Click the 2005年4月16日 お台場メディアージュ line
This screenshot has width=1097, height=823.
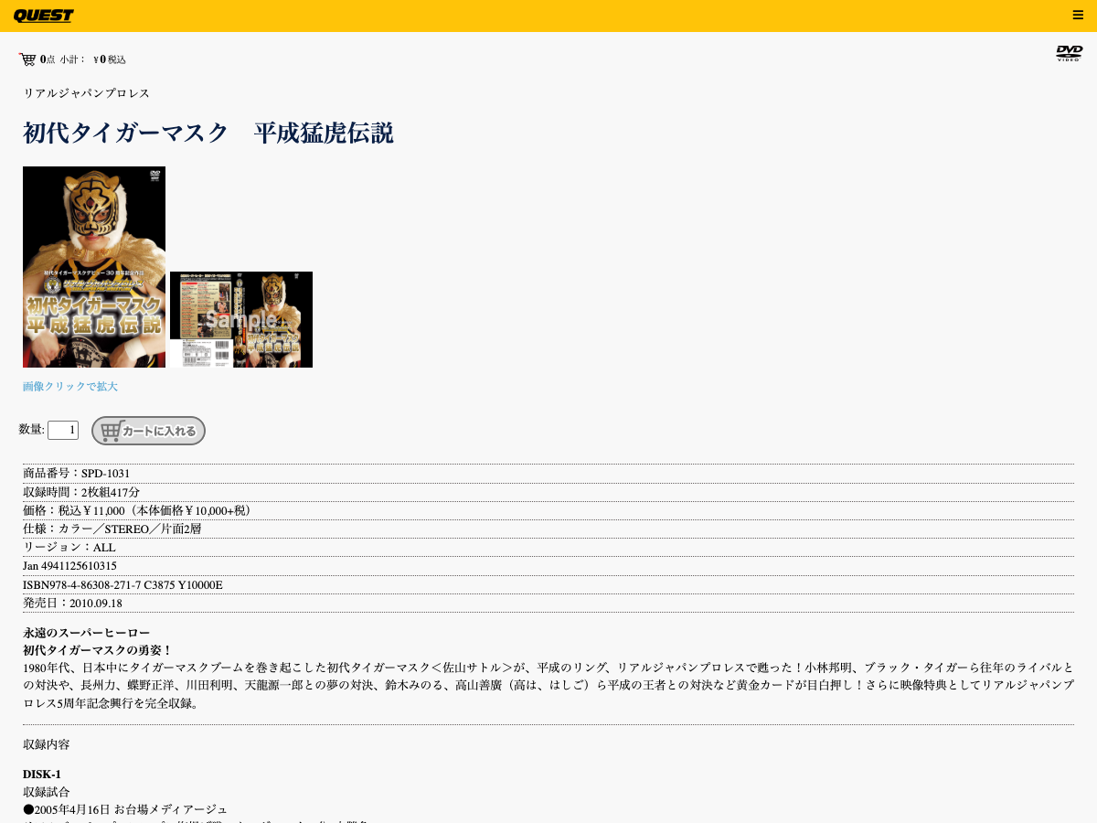point(125,809)
